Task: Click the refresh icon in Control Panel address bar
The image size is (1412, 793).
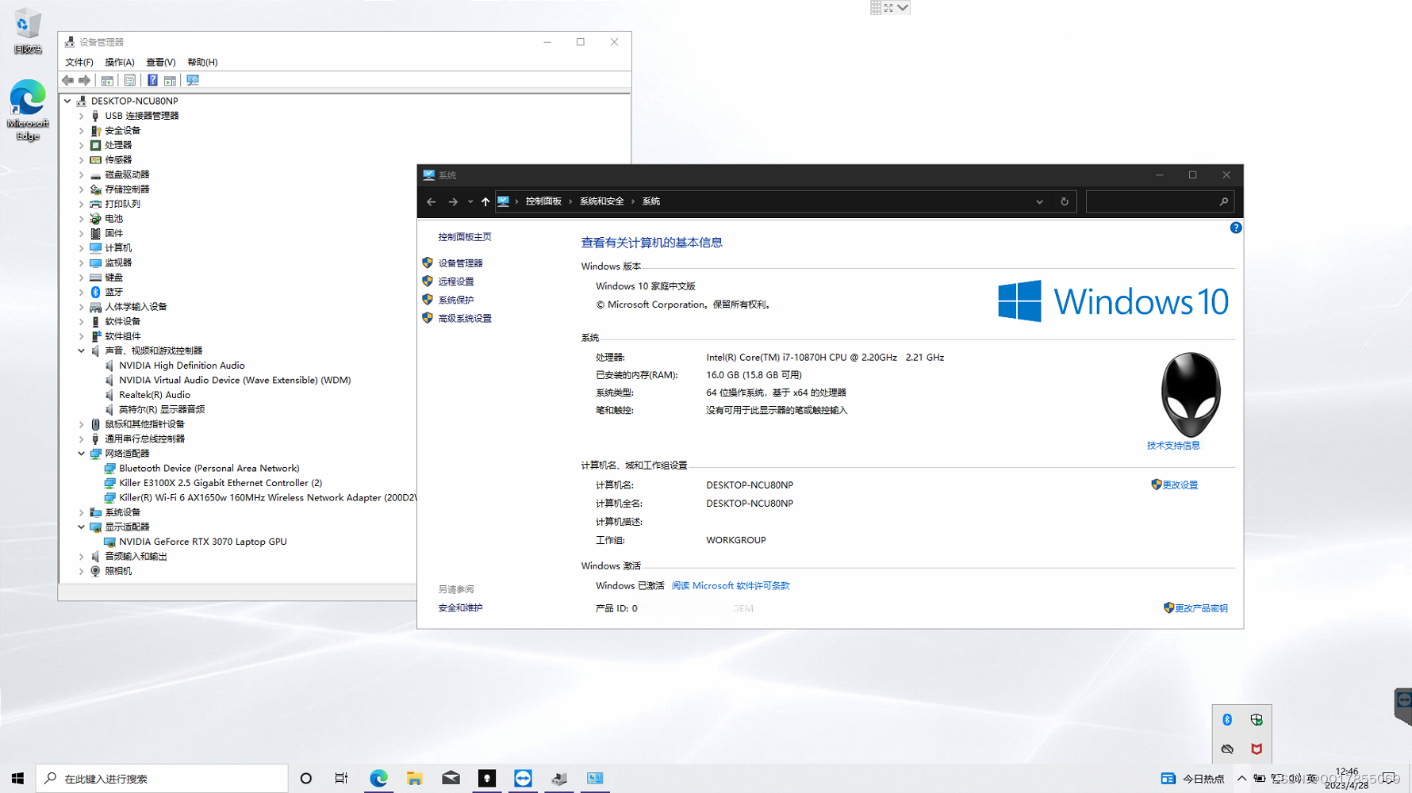Action: (1064, 201)
